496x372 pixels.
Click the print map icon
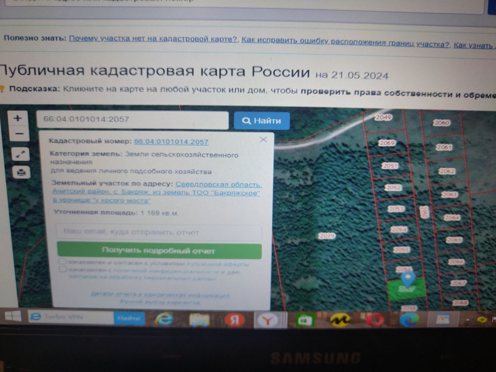point(21,172)
